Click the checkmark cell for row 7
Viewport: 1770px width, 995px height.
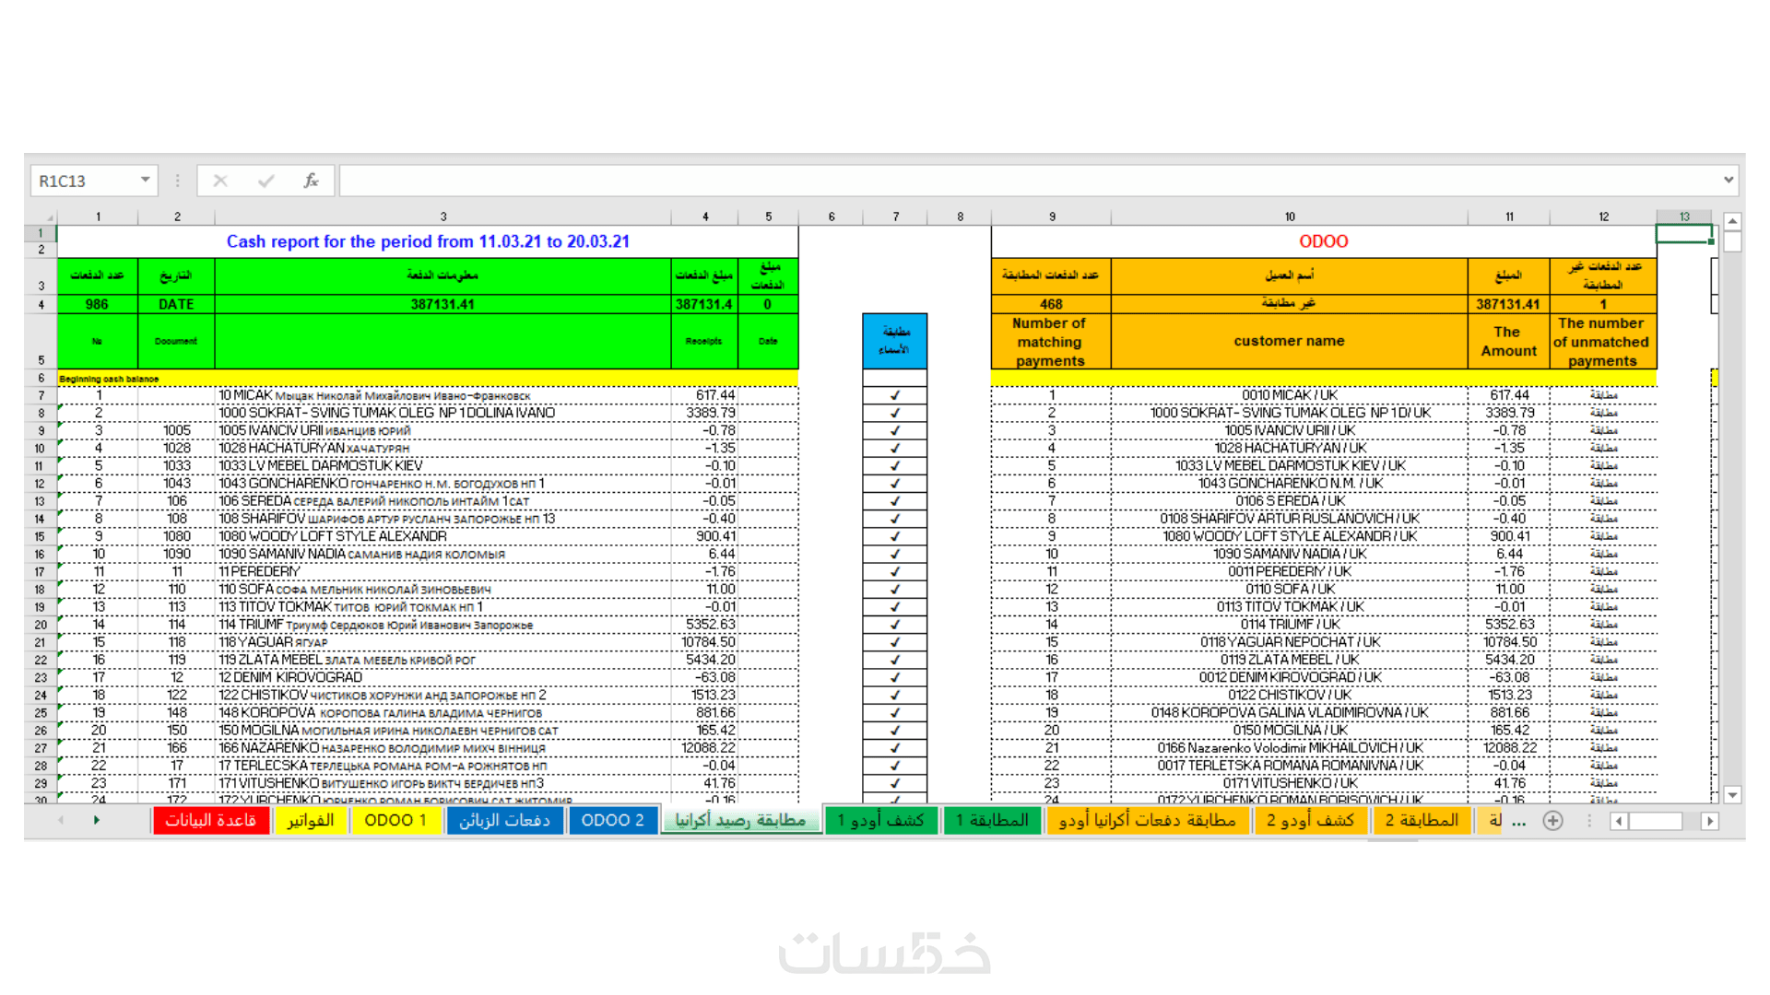tap(894, 395)
